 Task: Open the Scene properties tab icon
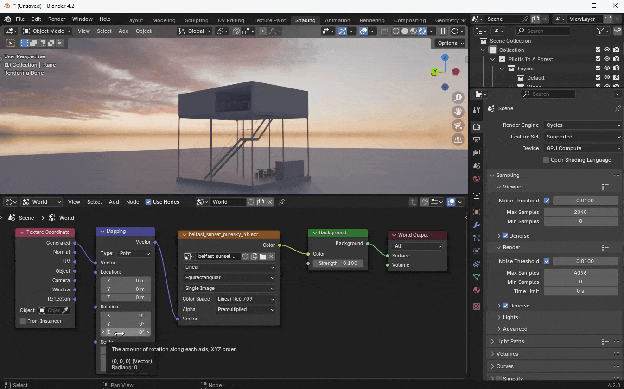point(476,165)
